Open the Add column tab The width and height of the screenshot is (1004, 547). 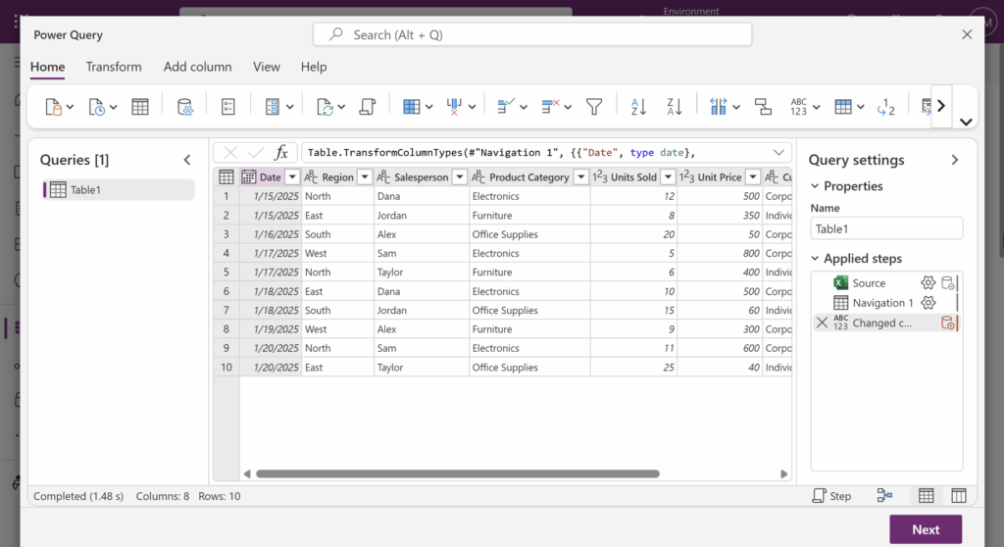pos(197,67)
